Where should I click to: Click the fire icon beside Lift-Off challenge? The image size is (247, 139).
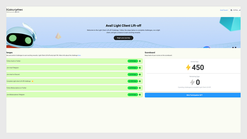point(33,81)
